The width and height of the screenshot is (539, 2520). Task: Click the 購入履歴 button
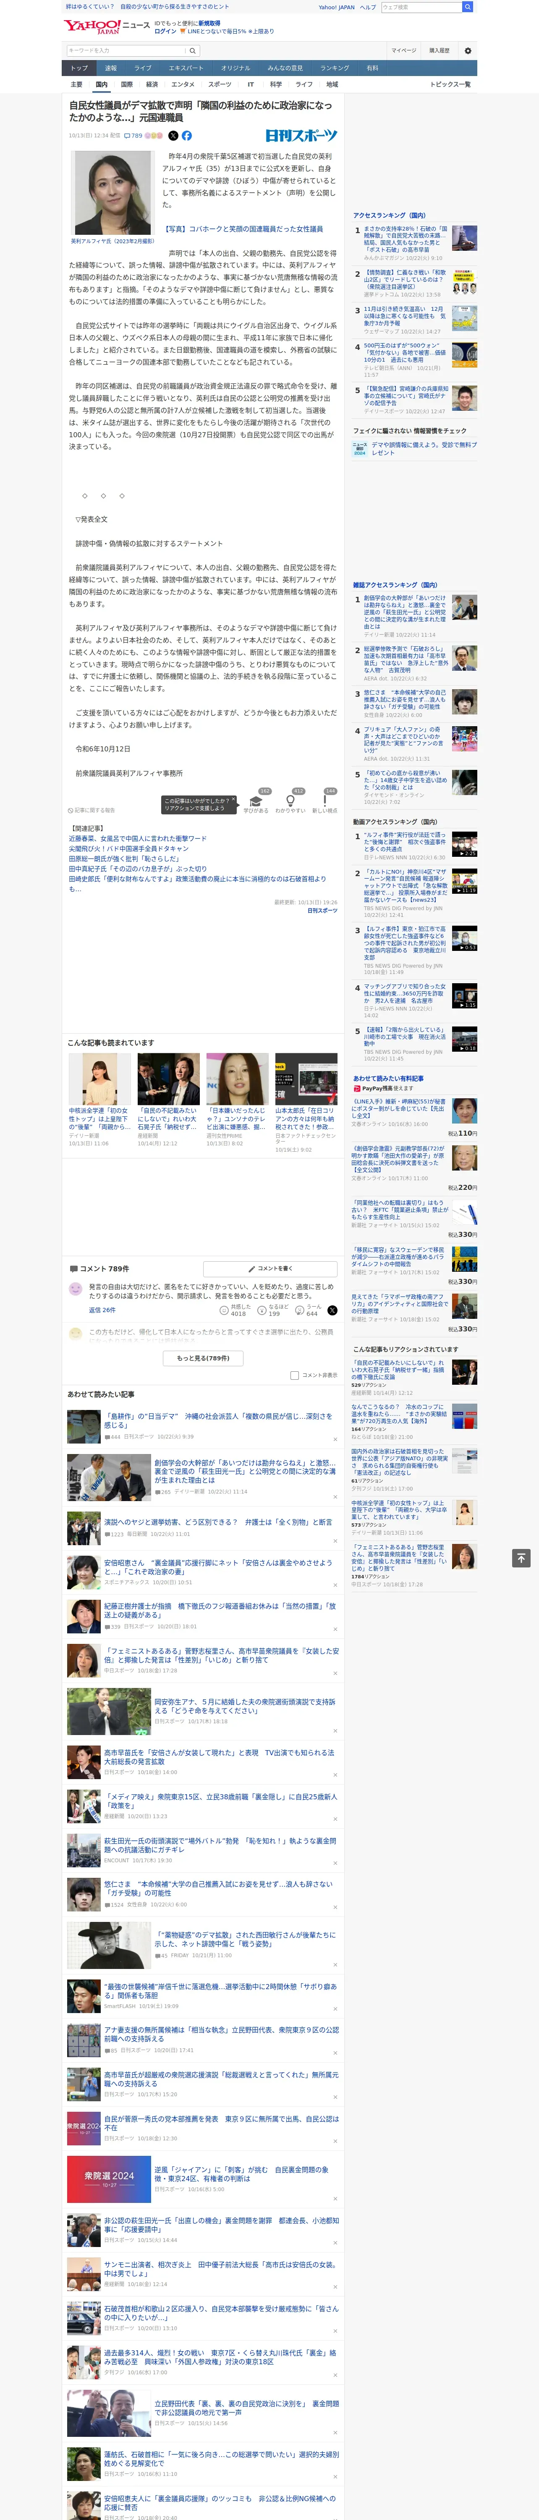point(439,51)
